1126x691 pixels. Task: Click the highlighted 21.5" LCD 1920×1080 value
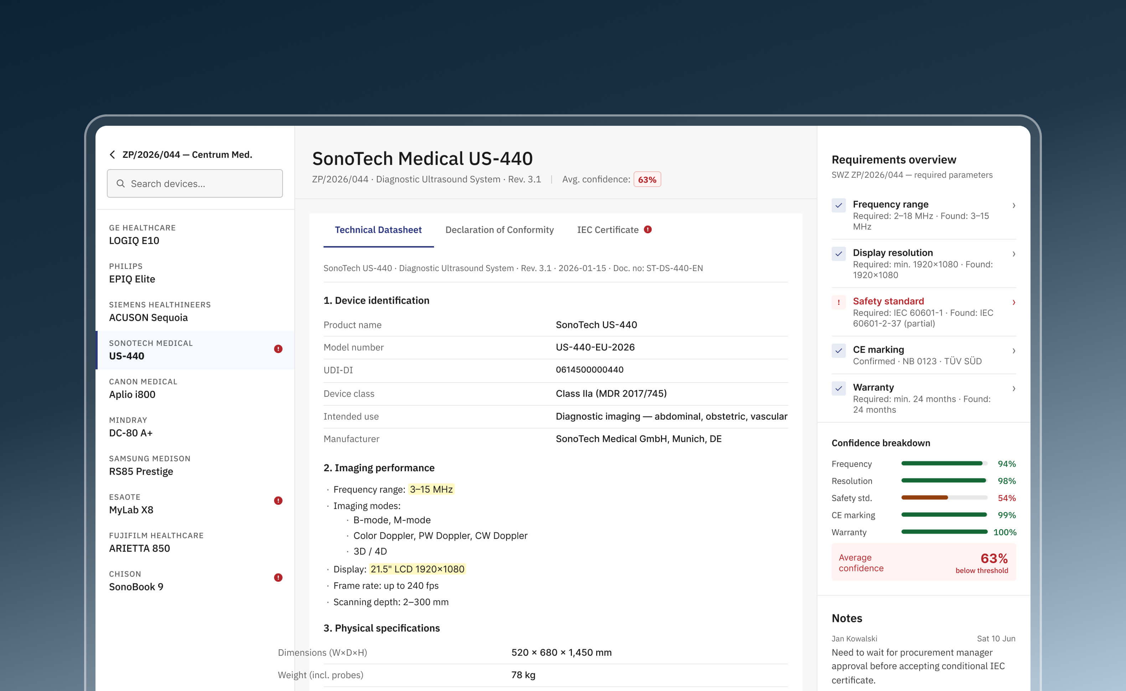[417, 570]
